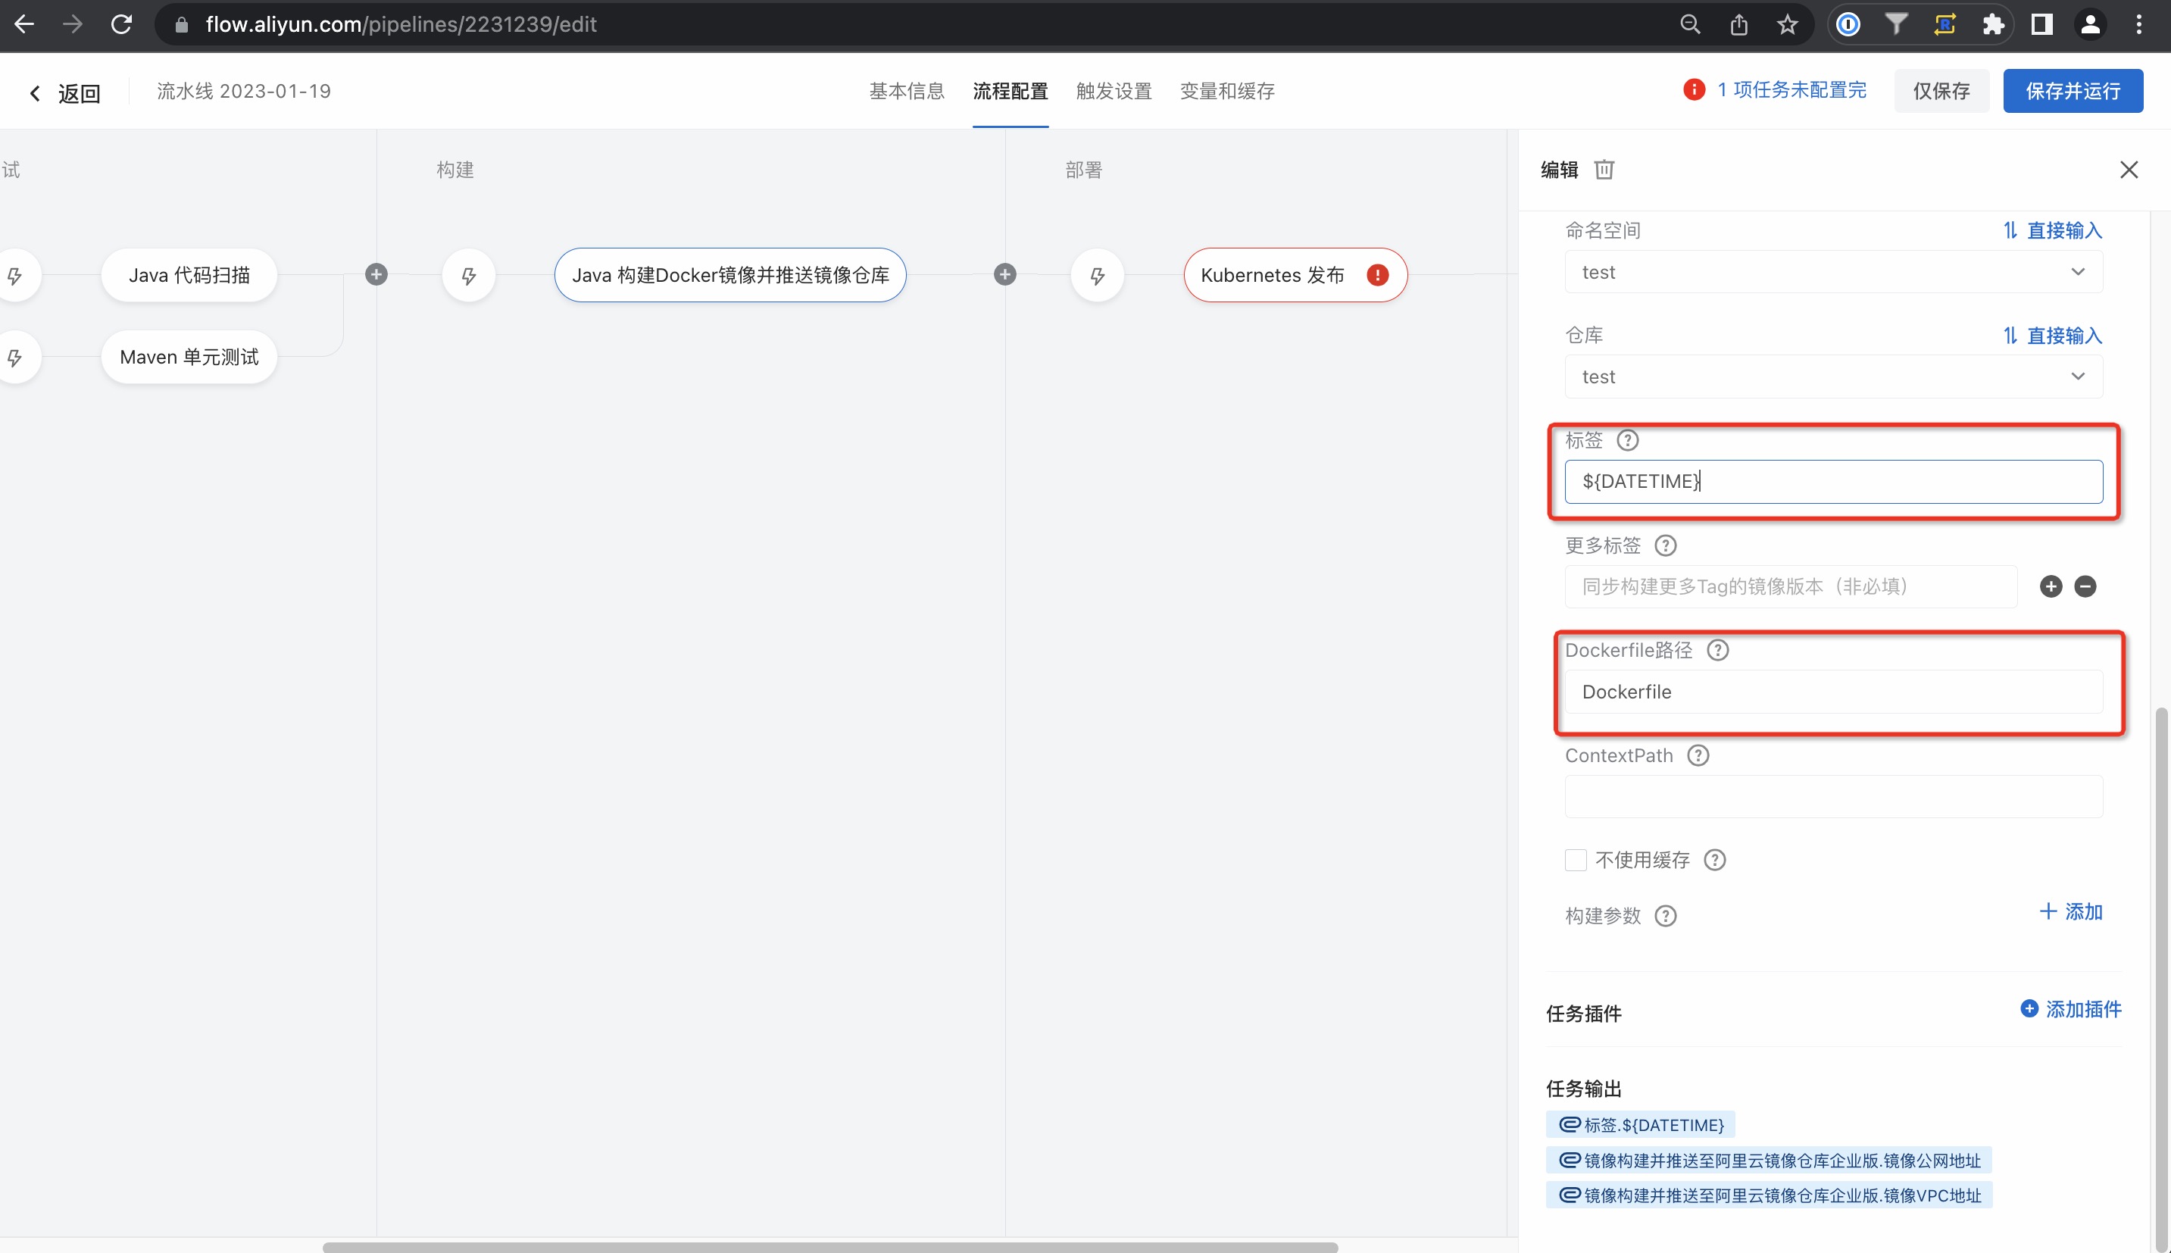Viewport: 2171px width, 1253px height.
Task: Click lightning trigger icon before Kubernetes 发布
Action: pos(1097,277)
